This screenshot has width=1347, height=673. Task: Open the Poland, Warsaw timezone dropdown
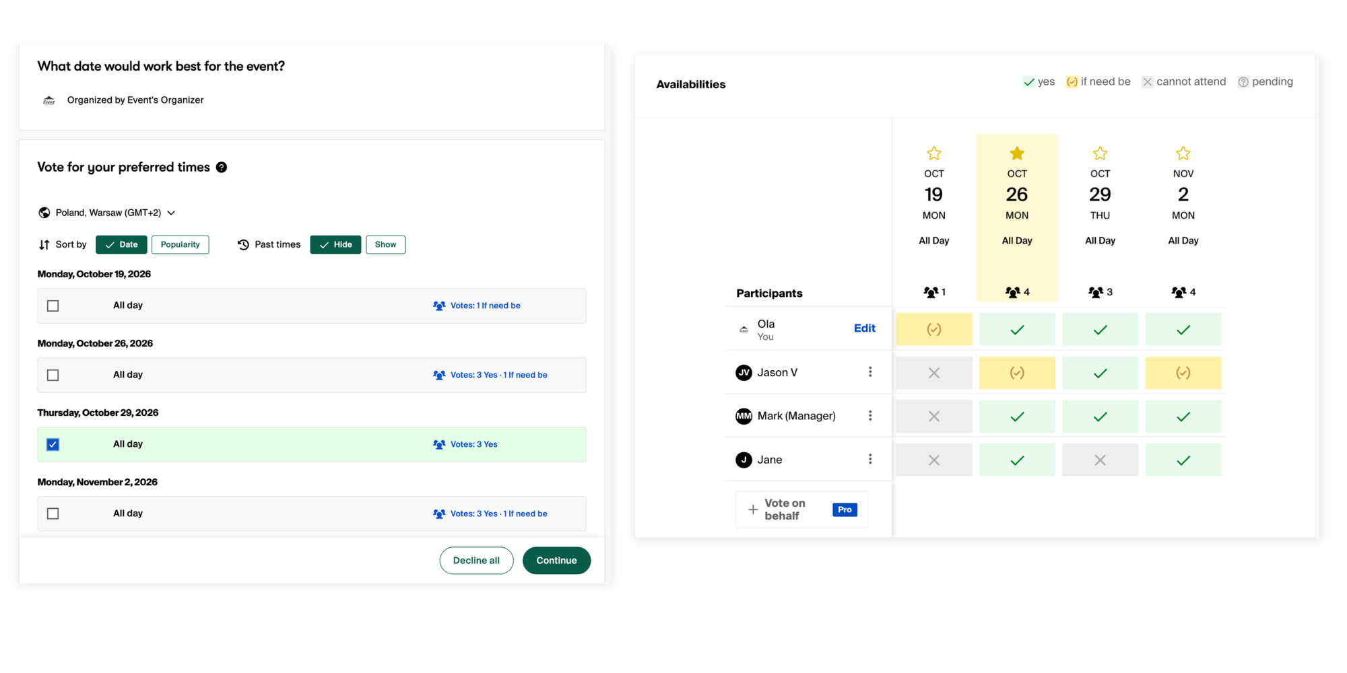coord(108,213)
